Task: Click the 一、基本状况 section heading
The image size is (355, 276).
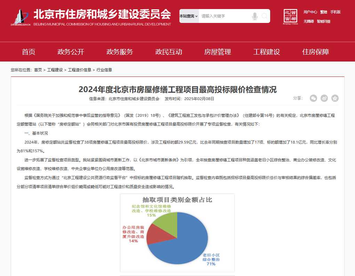Action: (x=36, y=133)
